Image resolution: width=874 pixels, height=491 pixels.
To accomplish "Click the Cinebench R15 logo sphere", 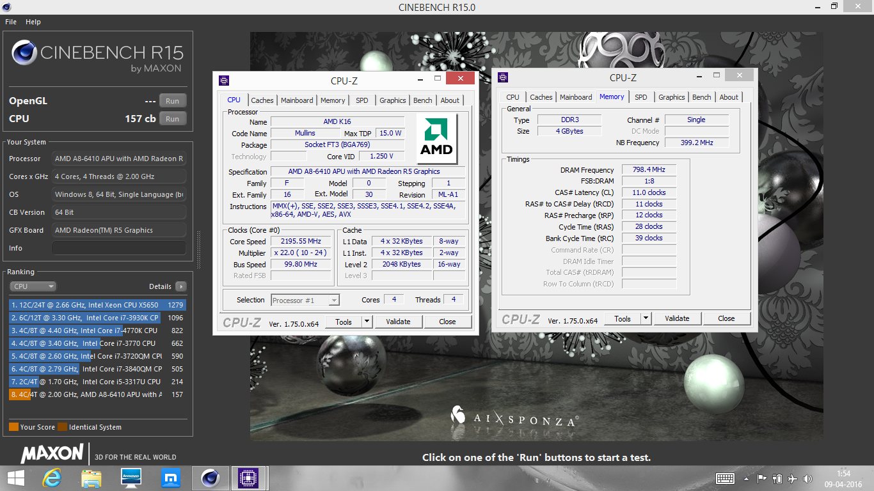I will (24, 52).
